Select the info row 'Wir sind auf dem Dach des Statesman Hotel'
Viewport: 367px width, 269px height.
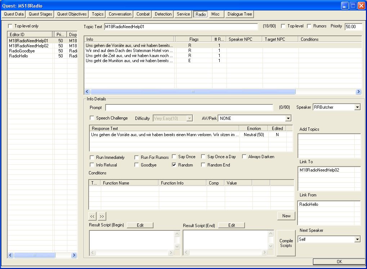pos(223,51)
